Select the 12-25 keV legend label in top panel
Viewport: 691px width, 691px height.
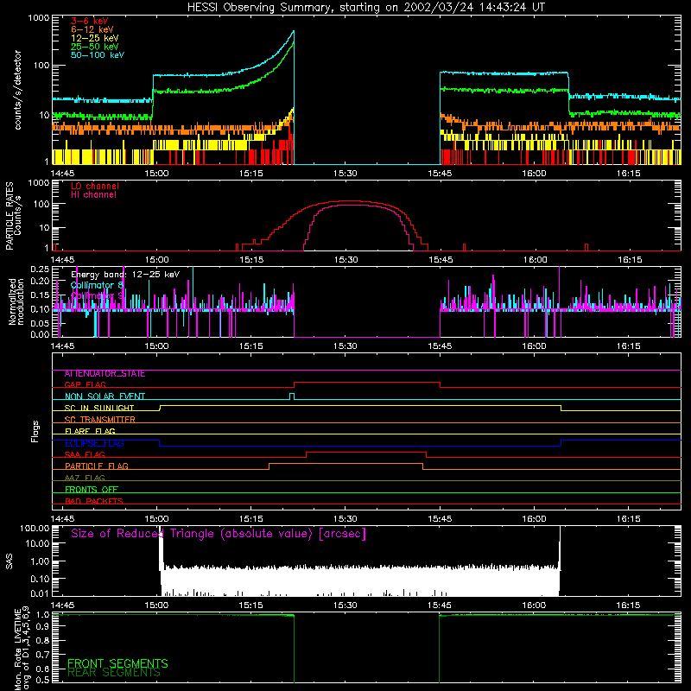point(94,38)
